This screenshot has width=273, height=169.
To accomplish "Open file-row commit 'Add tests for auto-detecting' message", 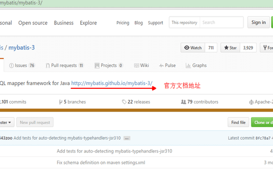I will click(x=114, y=151).
